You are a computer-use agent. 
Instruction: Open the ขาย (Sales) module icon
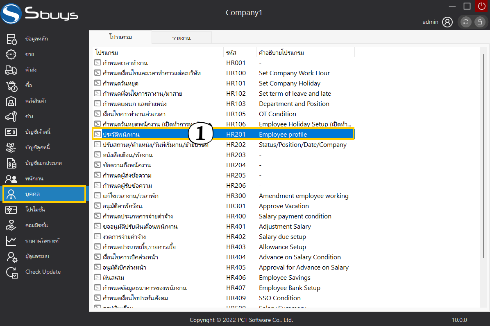11,54
